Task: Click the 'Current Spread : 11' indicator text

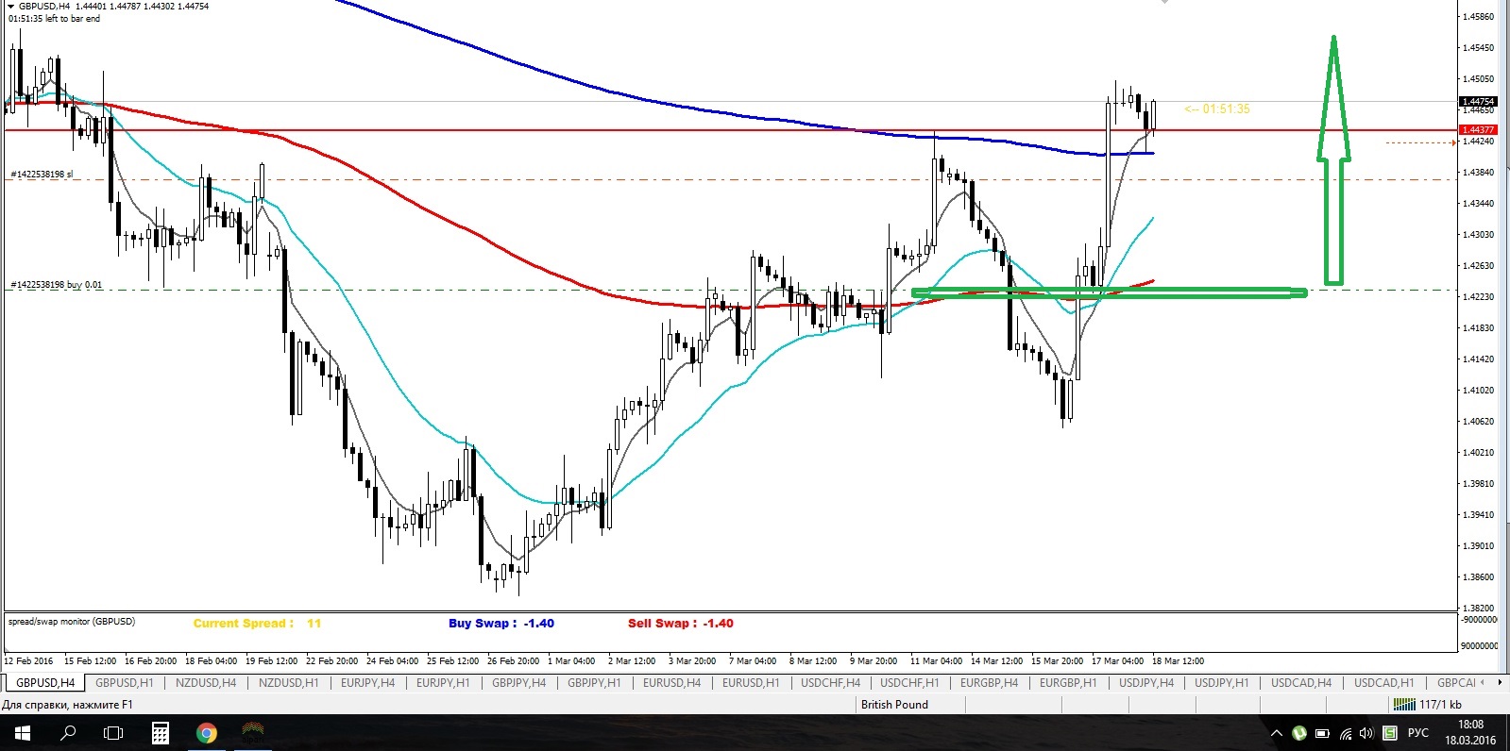Action: click(257, 624)
